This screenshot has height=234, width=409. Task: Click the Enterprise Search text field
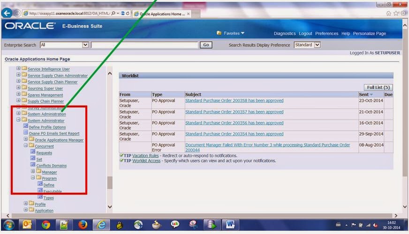[144, 45]
